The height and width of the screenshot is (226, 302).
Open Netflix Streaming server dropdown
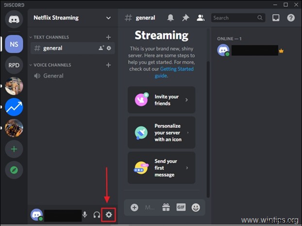pos(108,18)
